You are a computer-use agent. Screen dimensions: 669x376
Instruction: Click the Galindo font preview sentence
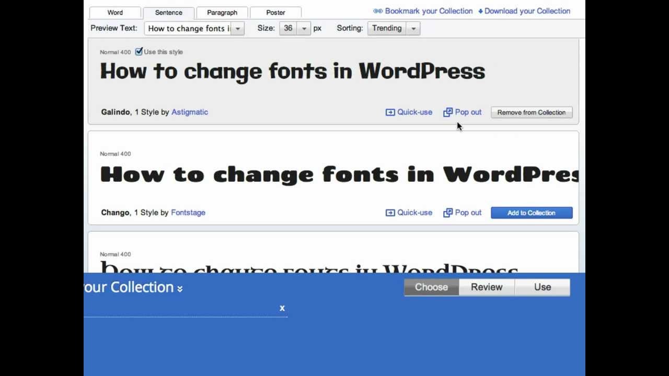click(x=293, y=72)
